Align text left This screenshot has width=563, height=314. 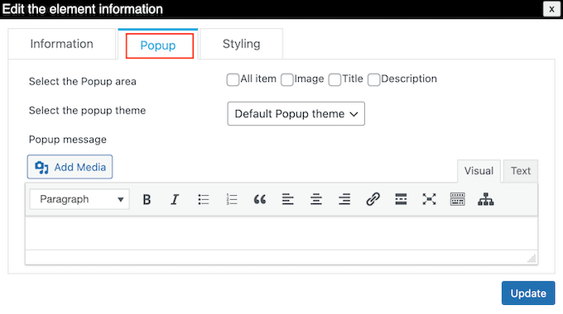point(288,199)
